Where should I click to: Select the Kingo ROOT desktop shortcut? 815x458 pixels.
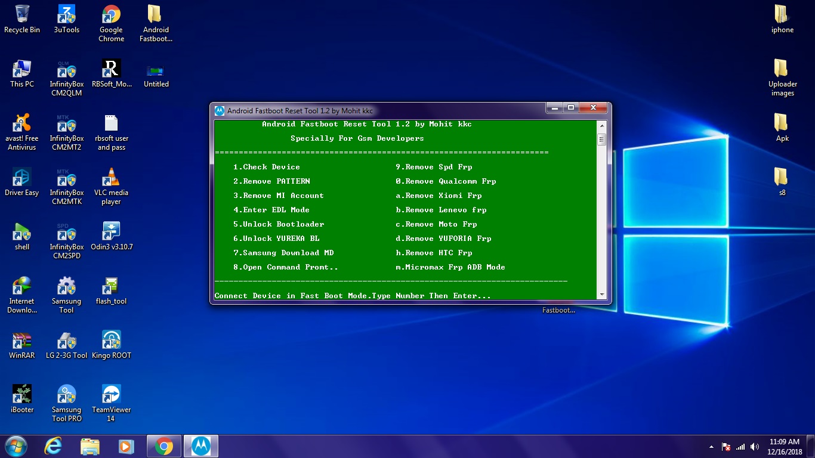pyautogui.click(x=112, y=345)
